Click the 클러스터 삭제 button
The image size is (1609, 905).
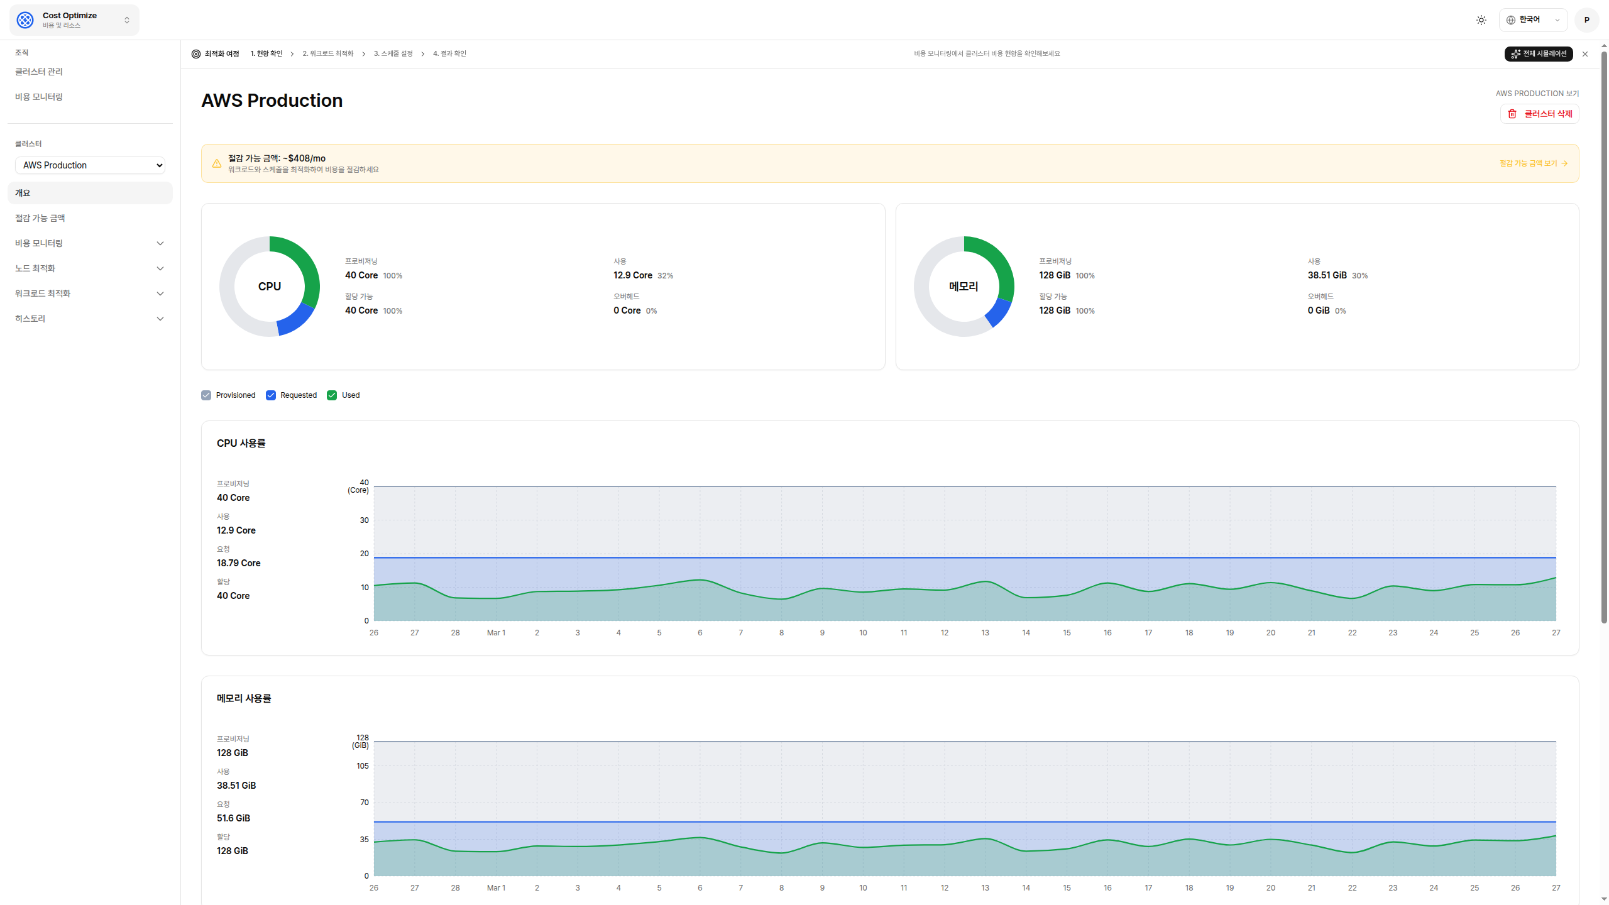tap(1540, 114)
